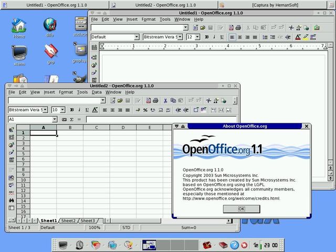Viewport: 336px width, 252px height.
Task: Switch to the Sheet3 tab
Action: tap(88, 220)
